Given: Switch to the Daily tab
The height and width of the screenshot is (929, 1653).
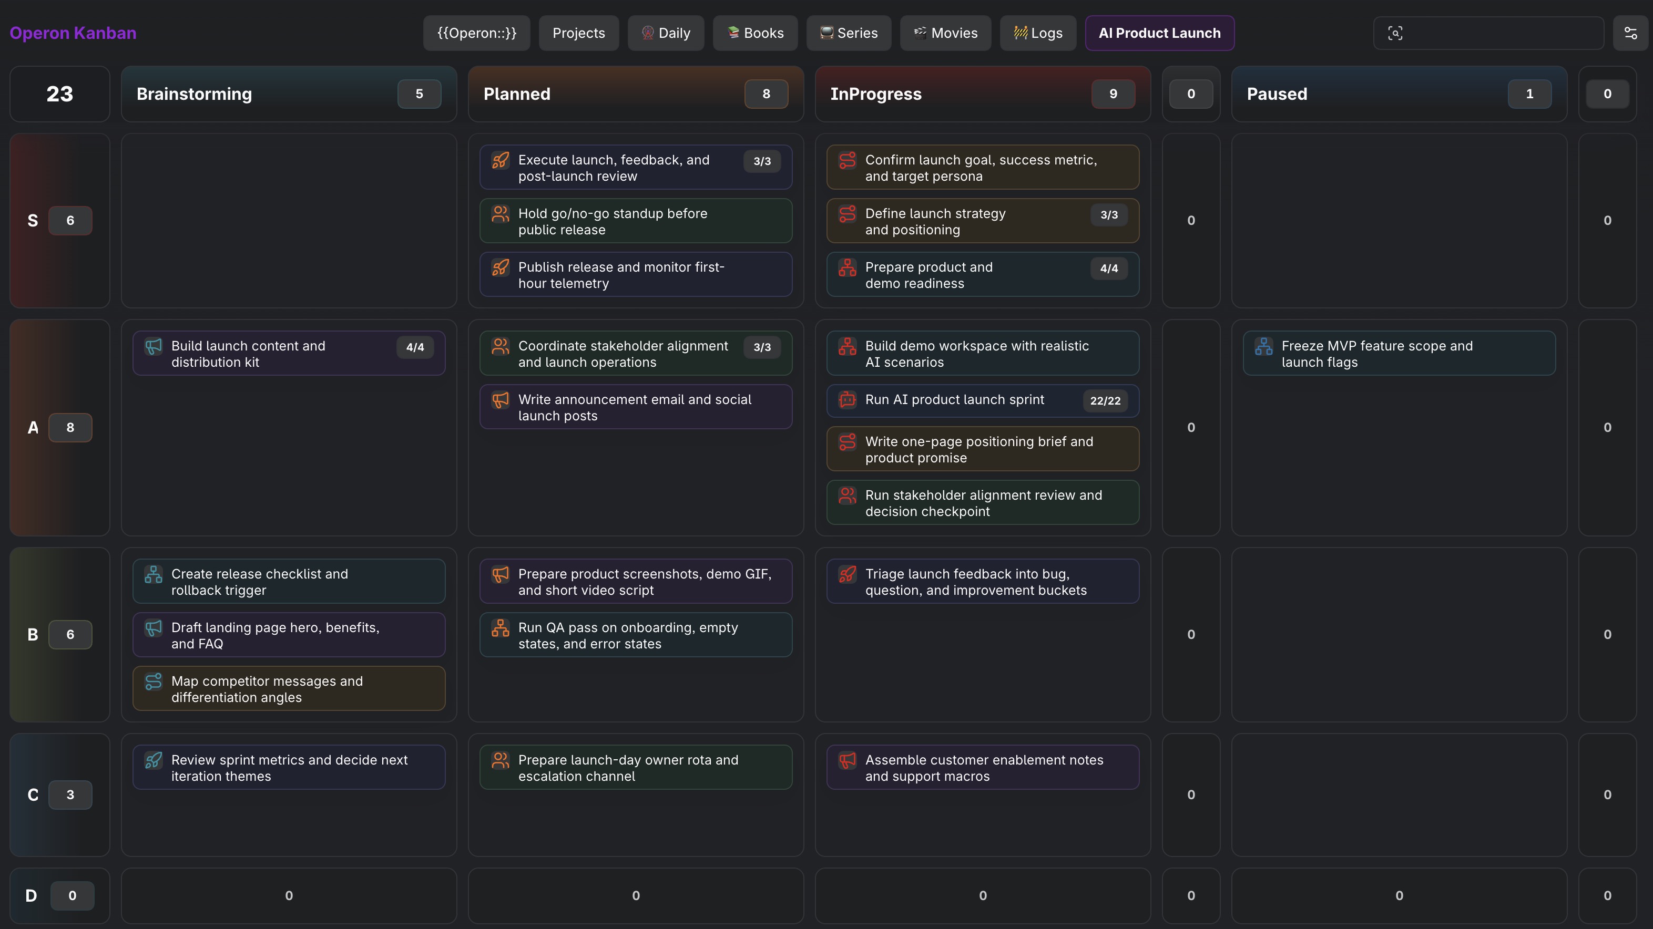Looking at the screenshot, I should (x=666, y=33).
